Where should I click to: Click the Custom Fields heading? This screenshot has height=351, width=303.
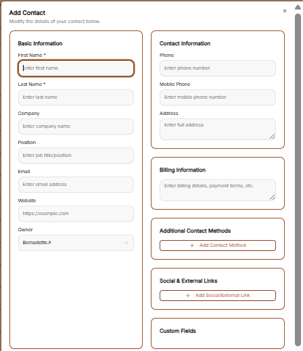click(178, 331)
